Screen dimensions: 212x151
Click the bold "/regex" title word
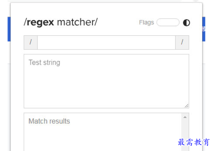pos(39,22)
